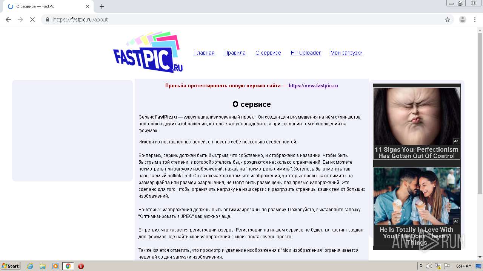Click the browser forward arrow
483x271 pixels.
click(x=20, y=20)
